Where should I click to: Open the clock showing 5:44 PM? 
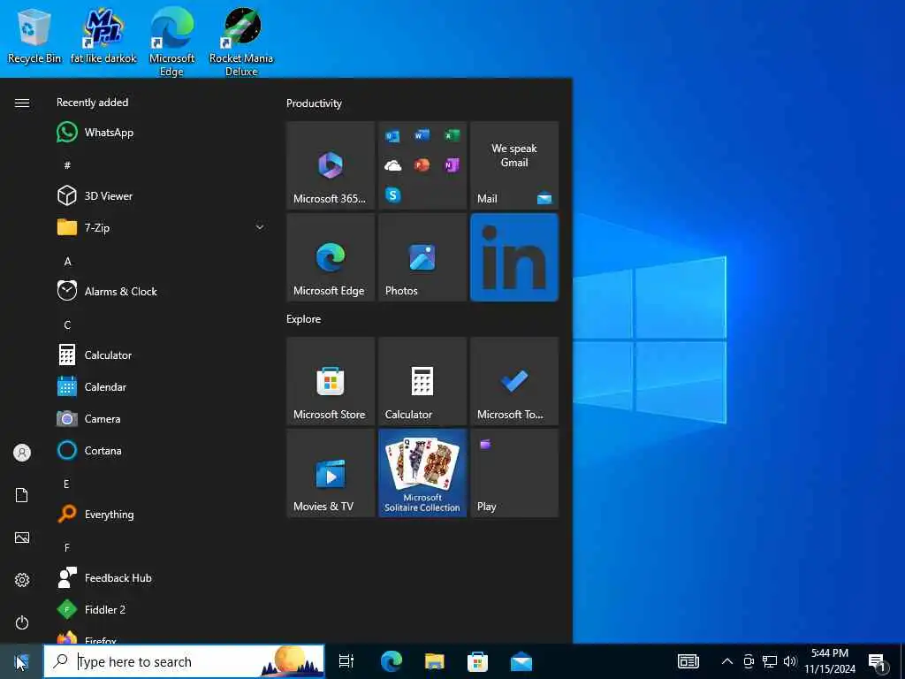(x=830, y=661)
